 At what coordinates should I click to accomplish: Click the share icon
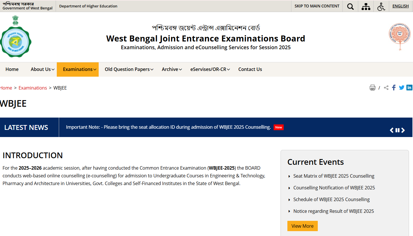[386, 88]
